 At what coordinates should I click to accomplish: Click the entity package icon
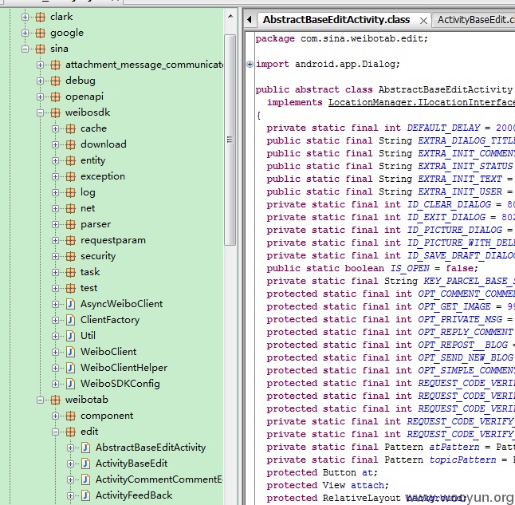(70, 160)
